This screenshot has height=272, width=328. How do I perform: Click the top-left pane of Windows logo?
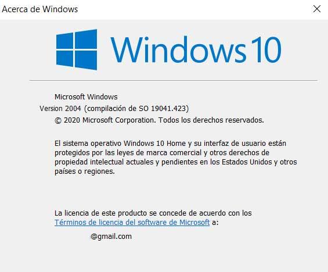[x=65, y=41]
